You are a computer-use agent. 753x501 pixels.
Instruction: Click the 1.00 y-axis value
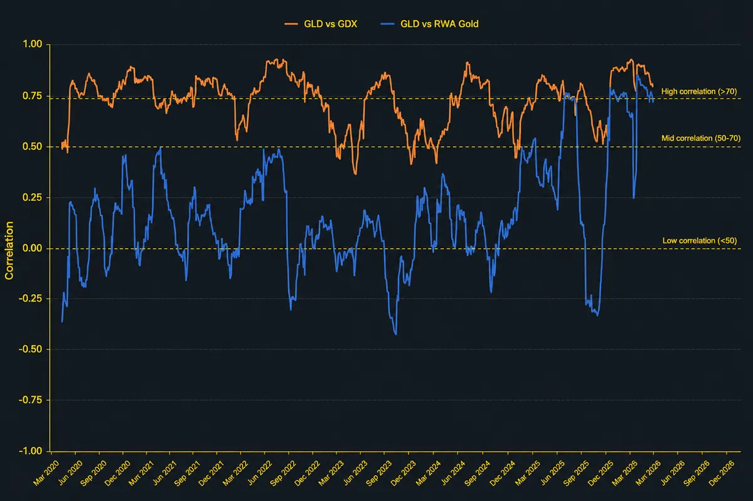tap(33, 45)
